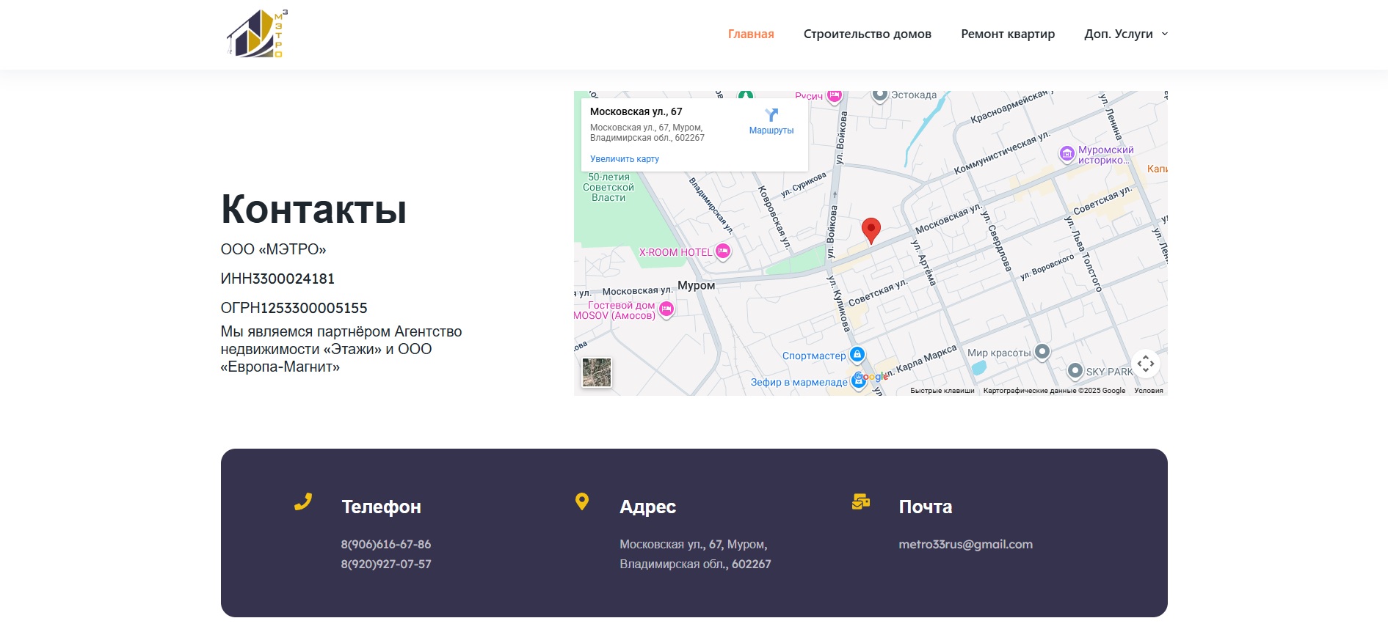Click the X-ROOM HOTEL map marker
1388x640 pixels.
click(x=723, y=252)
